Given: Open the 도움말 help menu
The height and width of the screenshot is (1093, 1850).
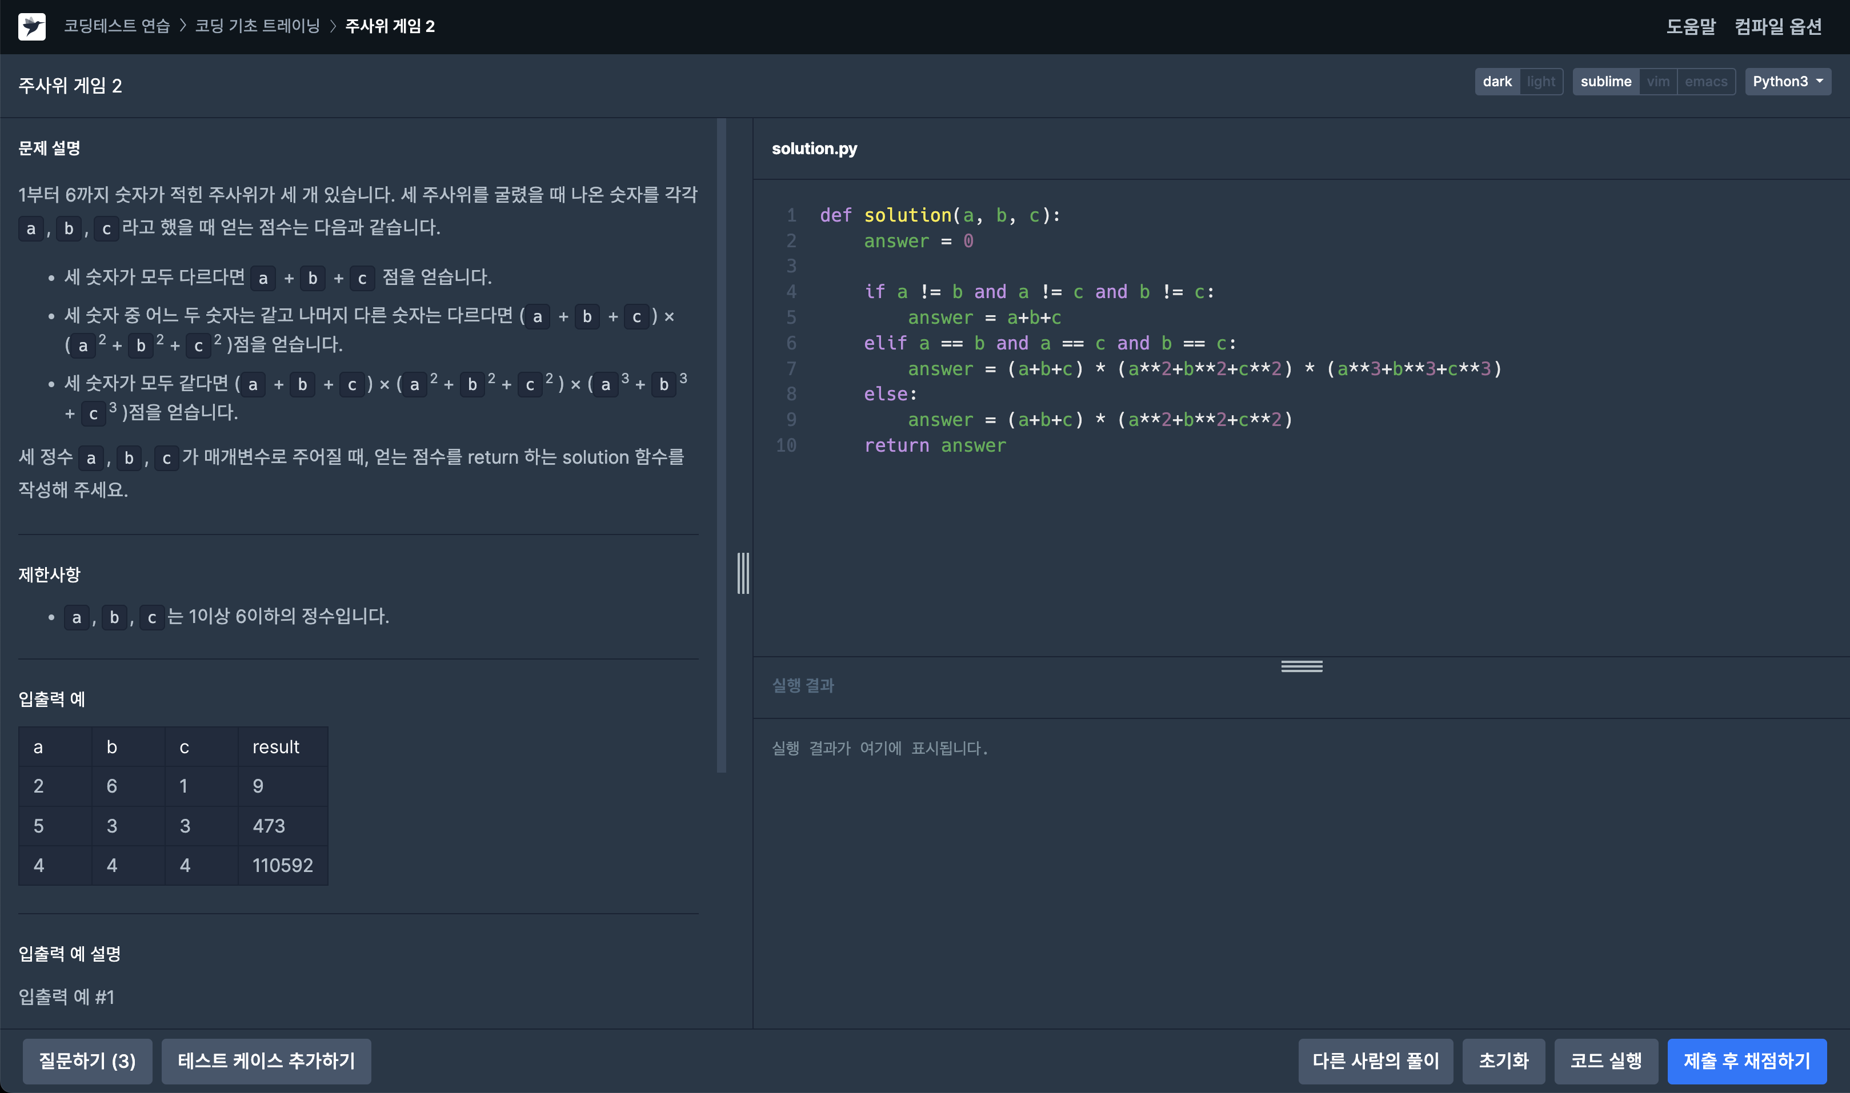Looking at the screenshot, I should click(1692, 26).
